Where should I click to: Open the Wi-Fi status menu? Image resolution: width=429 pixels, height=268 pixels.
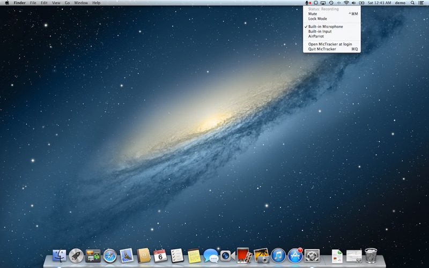click(x=346, y=3)
